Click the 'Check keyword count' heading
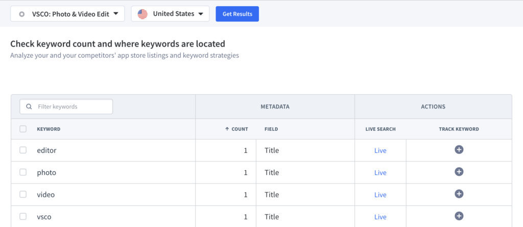523x227 pixels. (x=118, y=44)
